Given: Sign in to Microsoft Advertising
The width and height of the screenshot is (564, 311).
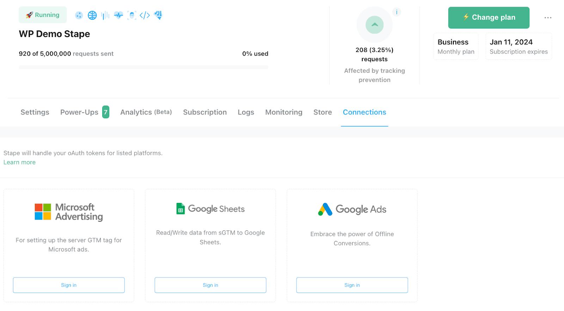Looking at the screenshot, I should pos(69,285).
